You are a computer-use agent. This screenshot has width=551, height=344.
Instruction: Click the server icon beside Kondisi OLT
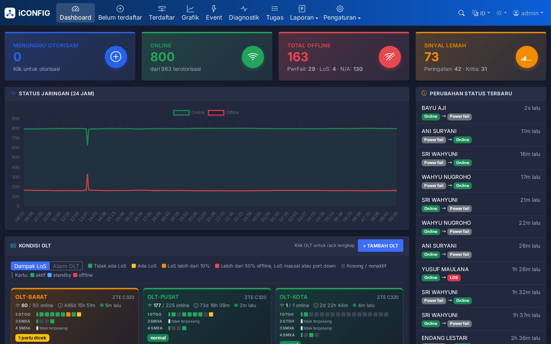(x=13, y=246)
